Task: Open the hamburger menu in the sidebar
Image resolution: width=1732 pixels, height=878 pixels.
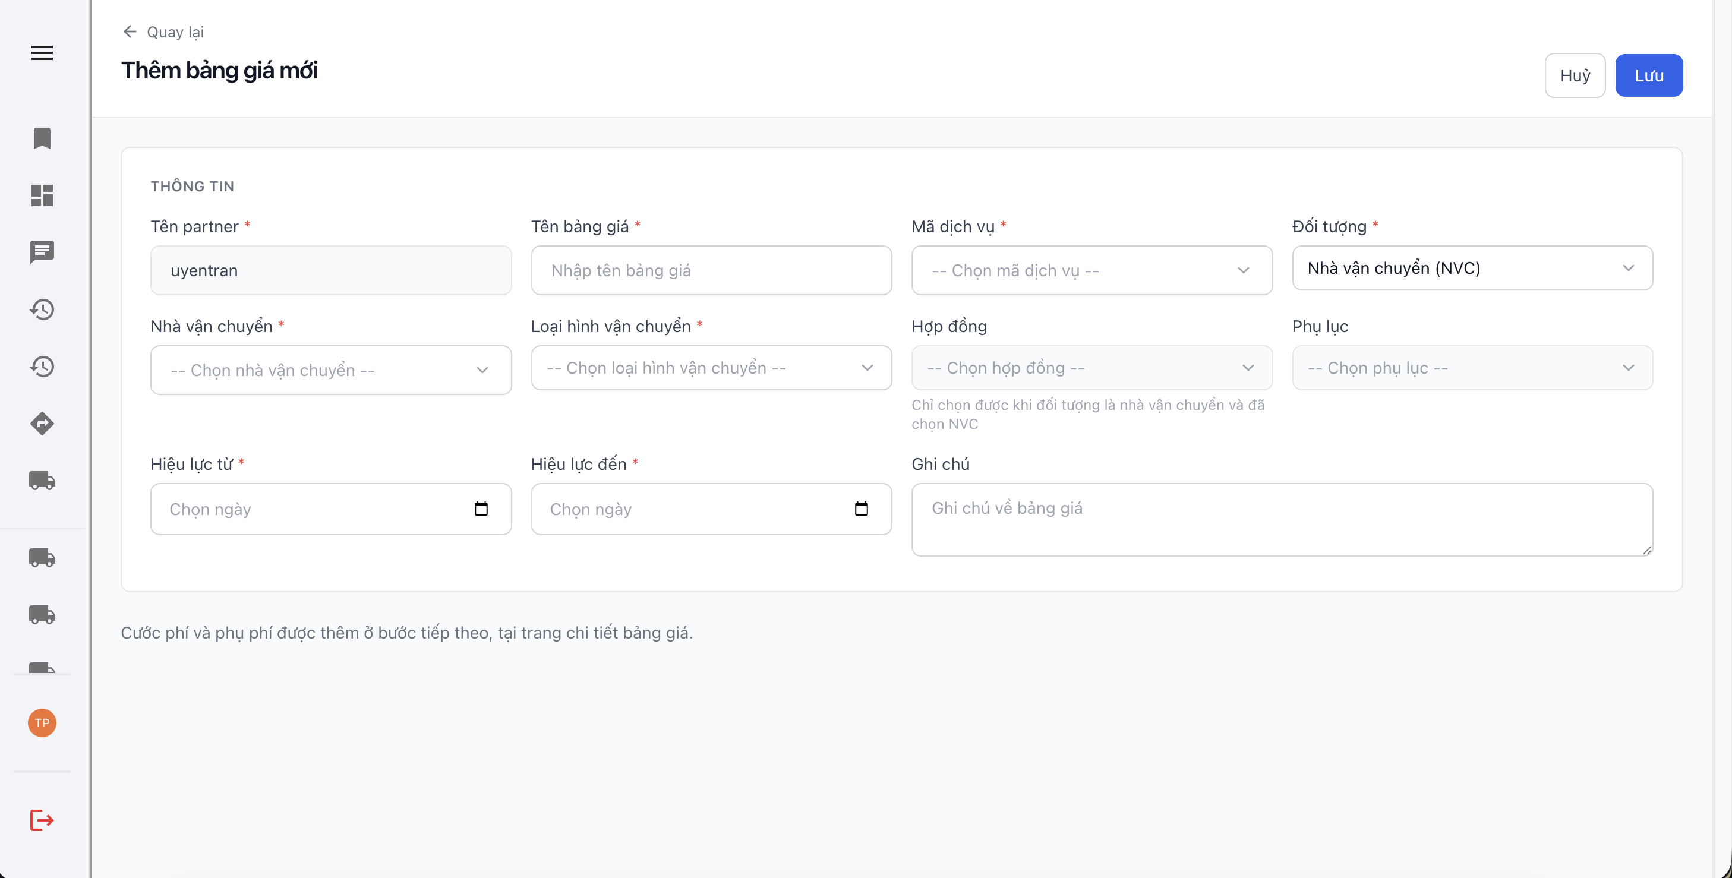Action: 42,53
